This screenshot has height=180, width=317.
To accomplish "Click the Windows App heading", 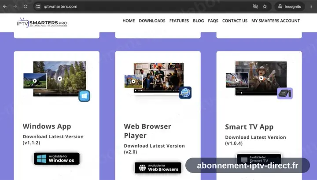I will [x=47, y=126].
